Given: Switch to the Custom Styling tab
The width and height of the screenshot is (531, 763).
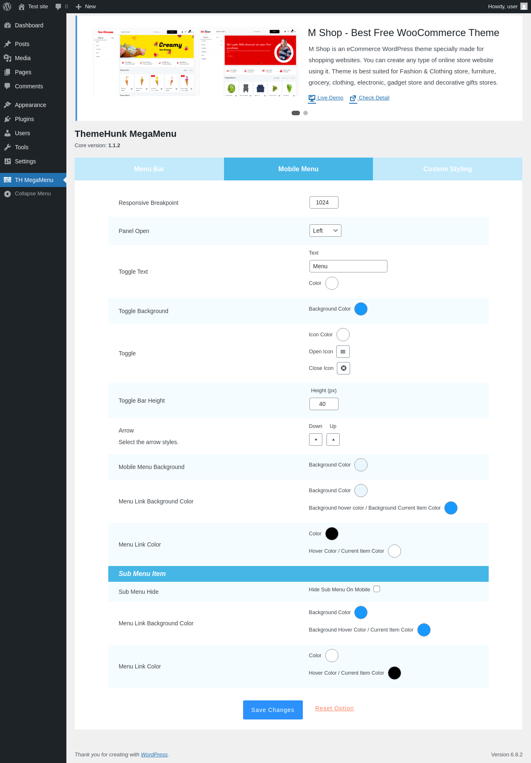Looking at the screenshot, I should tap(448, 169).
